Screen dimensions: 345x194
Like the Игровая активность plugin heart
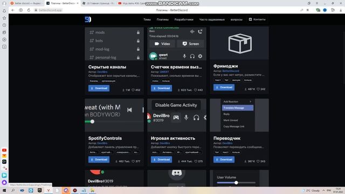coord(196,161)
